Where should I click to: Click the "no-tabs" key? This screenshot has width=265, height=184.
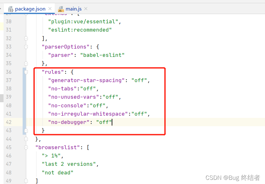62,89
